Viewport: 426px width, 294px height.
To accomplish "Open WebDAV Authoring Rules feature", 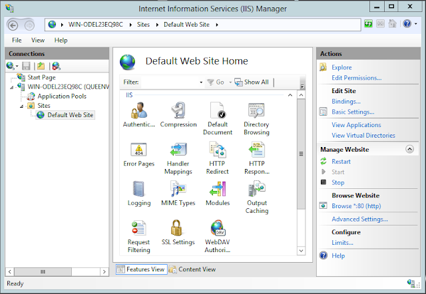I will [x=218, y=237].
